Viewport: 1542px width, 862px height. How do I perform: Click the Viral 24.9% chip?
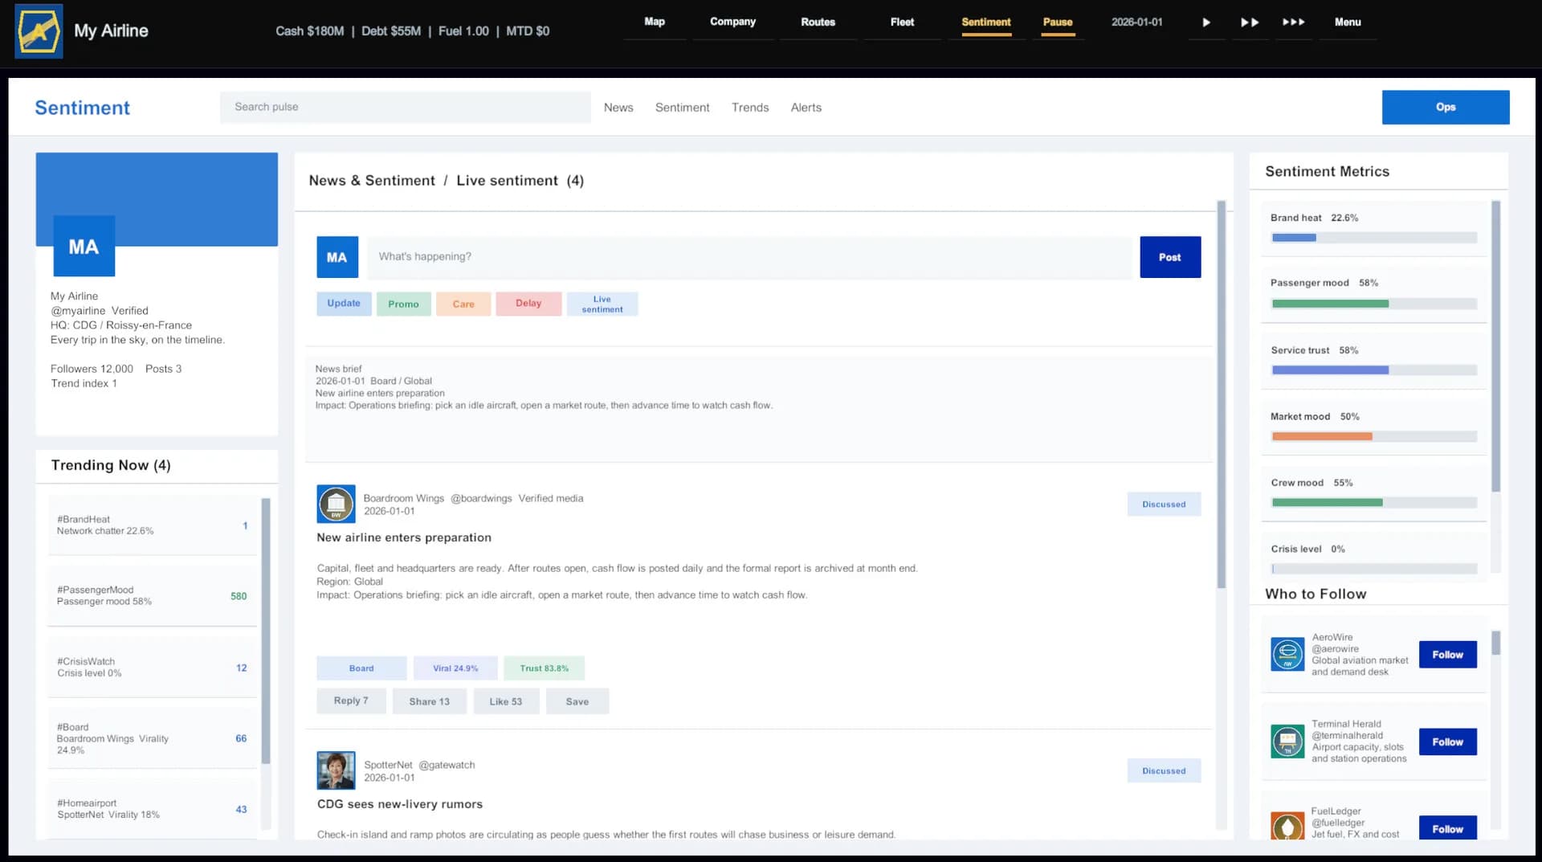coord(455,668)
